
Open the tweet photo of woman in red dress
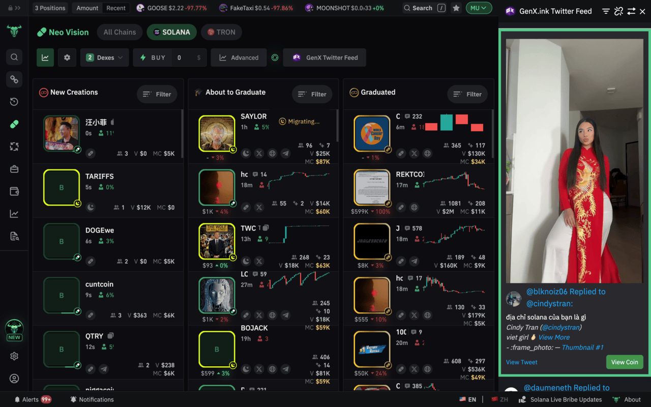(x=575, y=161)
